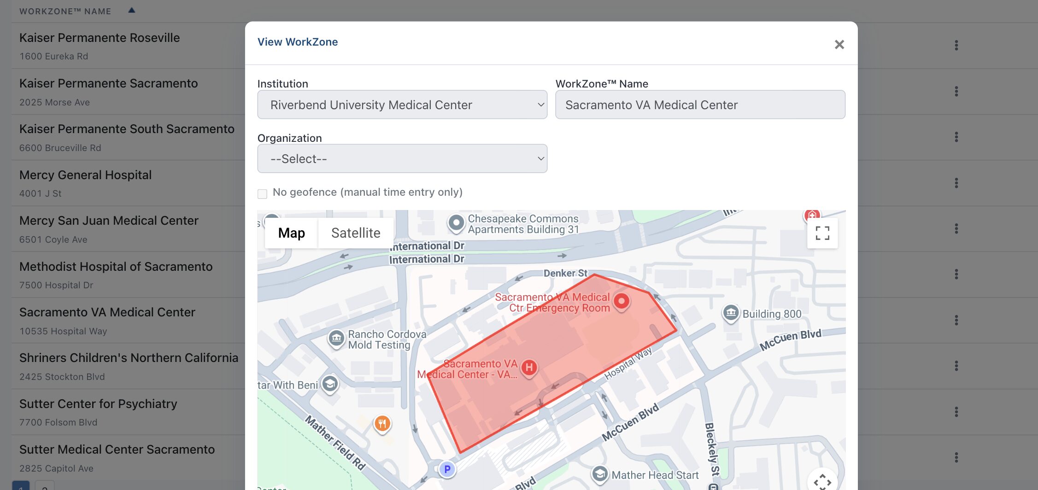Open options menu for Kaiser Permanente Roseville
This screenshot has width=1038, height=490.
pyautogui.click(x=956, y=45)
